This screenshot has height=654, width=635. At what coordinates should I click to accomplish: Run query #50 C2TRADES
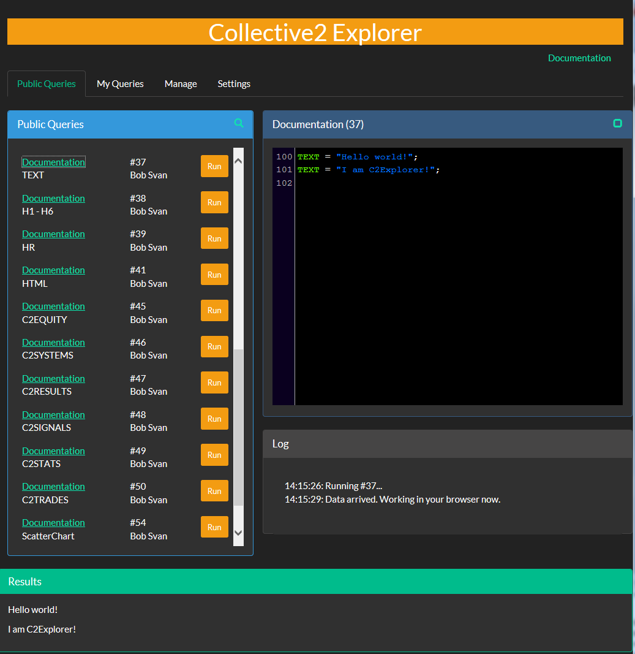[x=214, y=491]
